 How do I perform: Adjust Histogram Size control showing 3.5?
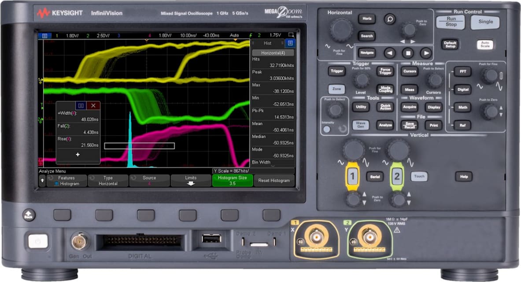pyautogui.click(x=232, y=180)
